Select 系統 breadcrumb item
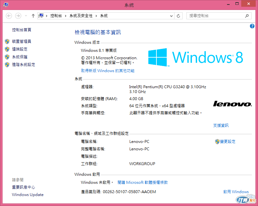The height and width of the screenshot is (206, 258). click(104, 16)
